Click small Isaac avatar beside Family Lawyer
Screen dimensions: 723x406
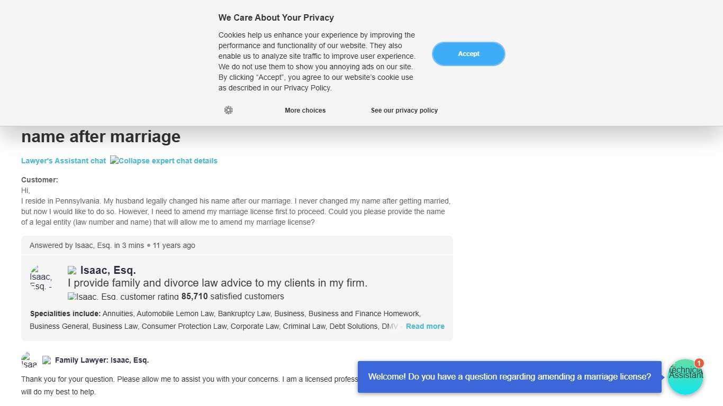pos(29,360)
